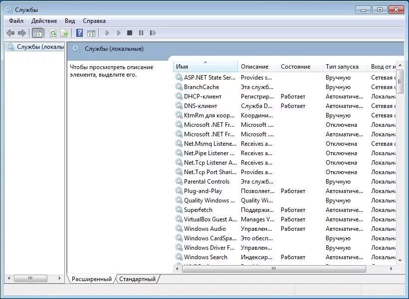Open the Export List icon
409x299 pixels.
tap(64, 33)
